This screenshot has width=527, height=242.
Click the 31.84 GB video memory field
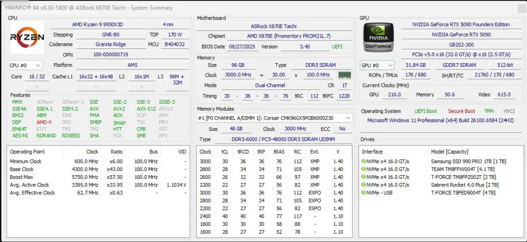415,65
